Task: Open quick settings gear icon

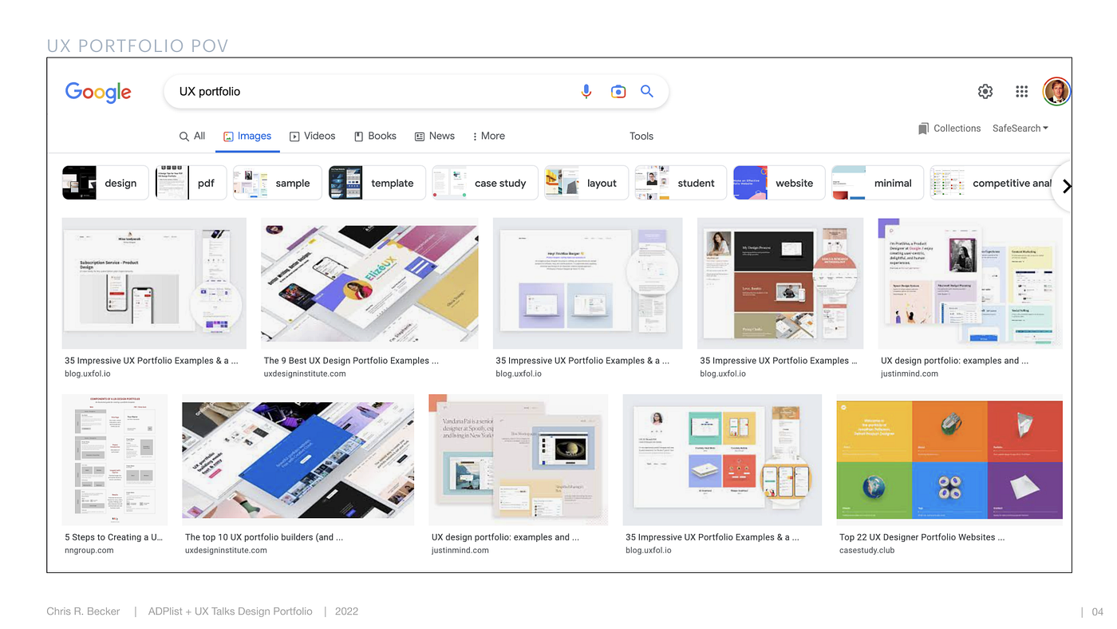Action: (985, 91)
